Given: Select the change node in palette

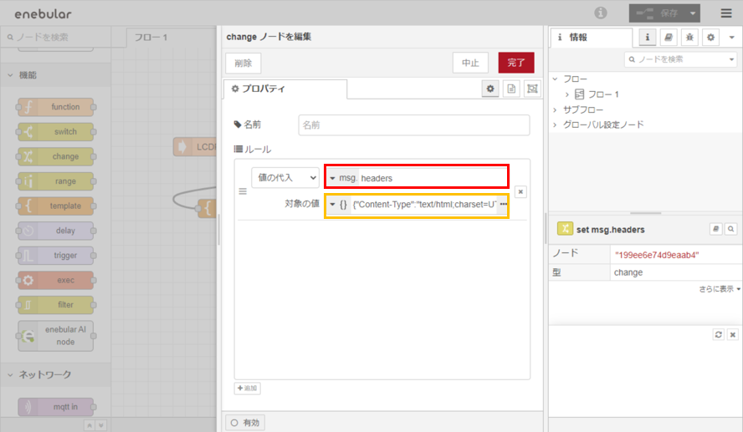Looking at the screenshot, I should pyautogui.click(x=56, y=156).
